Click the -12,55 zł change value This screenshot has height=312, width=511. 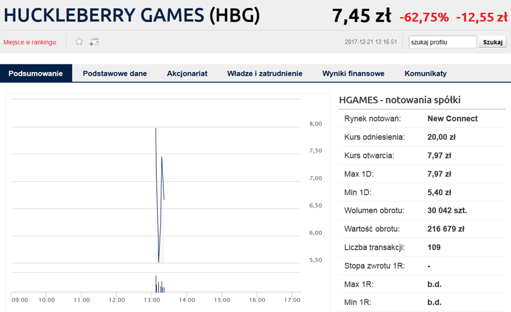(482, 17)
